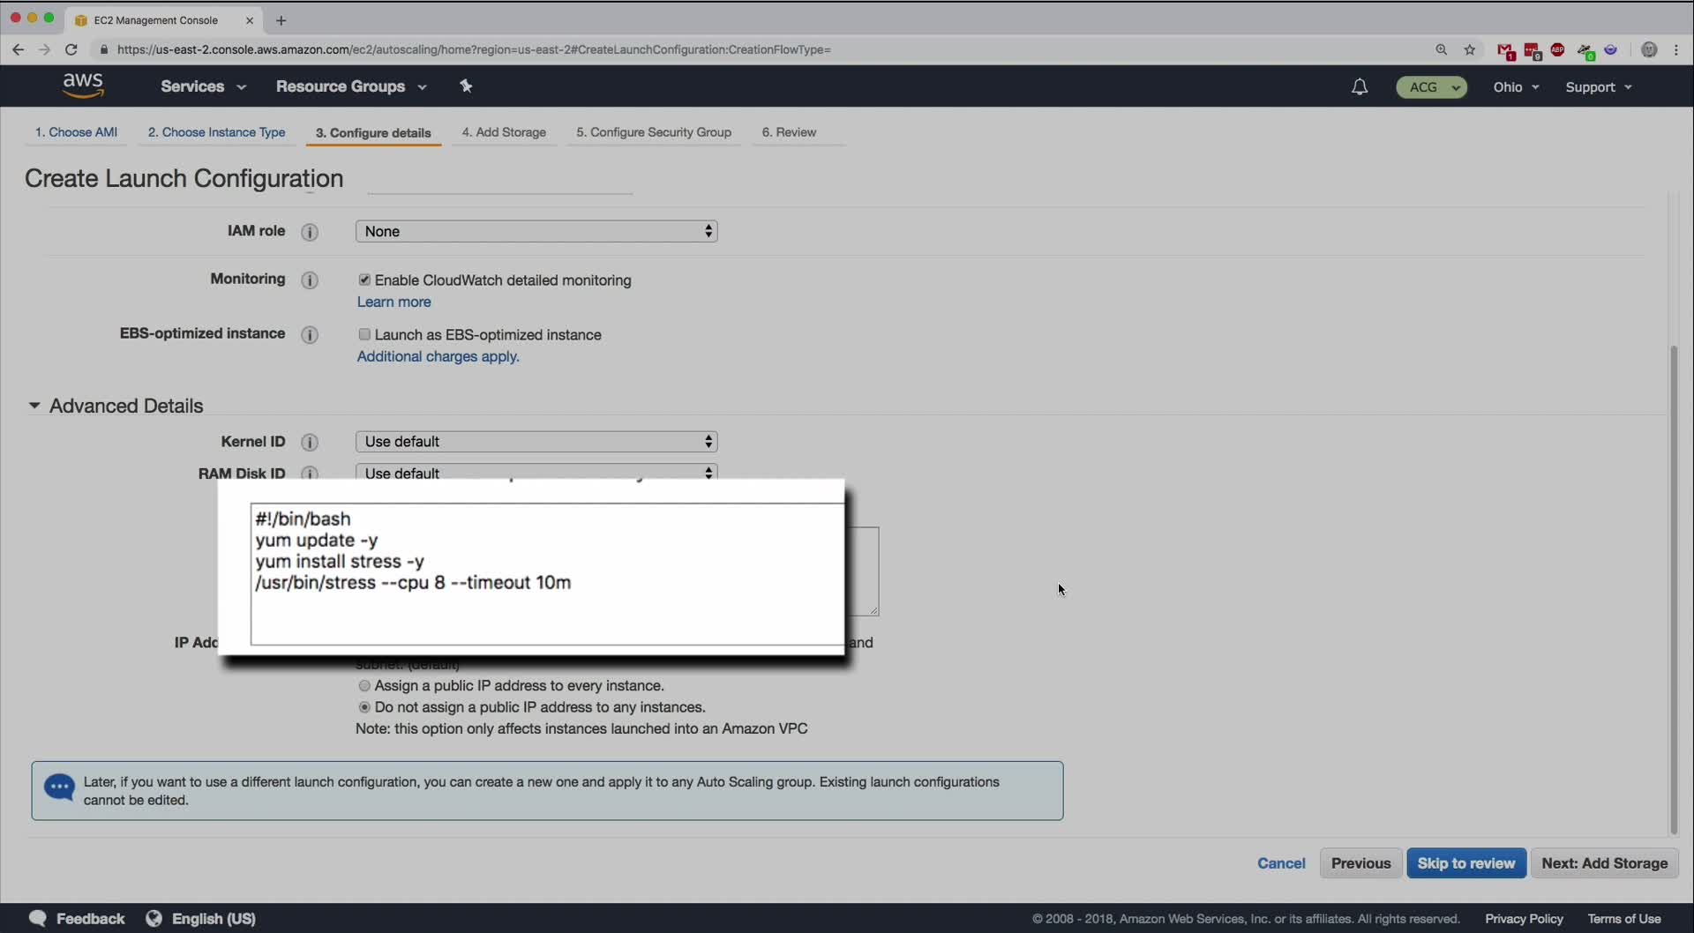Open the Support menu
The width and height of the screenshot is (1694, 933).
[1599, 86]
